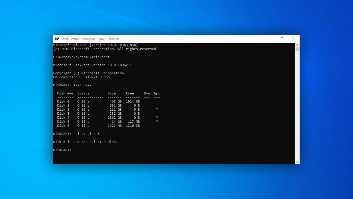Click the 'Disk 0' row label
This screenshot has height=199, width=353.
(63, 101)
